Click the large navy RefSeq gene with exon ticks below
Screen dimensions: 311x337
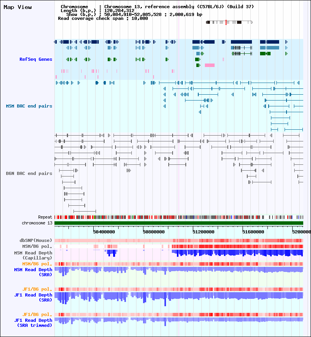[241, 42]
